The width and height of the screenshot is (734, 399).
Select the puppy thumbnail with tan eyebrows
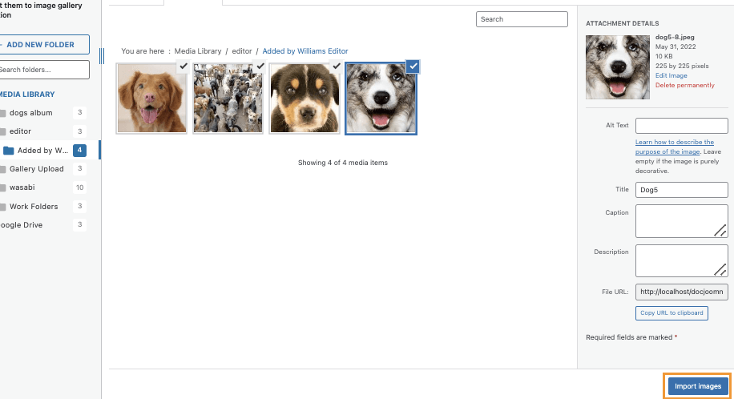click(x=304, y=99)
